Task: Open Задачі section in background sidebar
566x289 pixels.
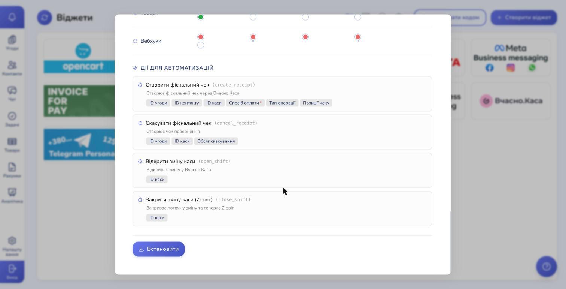Action: click(x=12, y=119)
